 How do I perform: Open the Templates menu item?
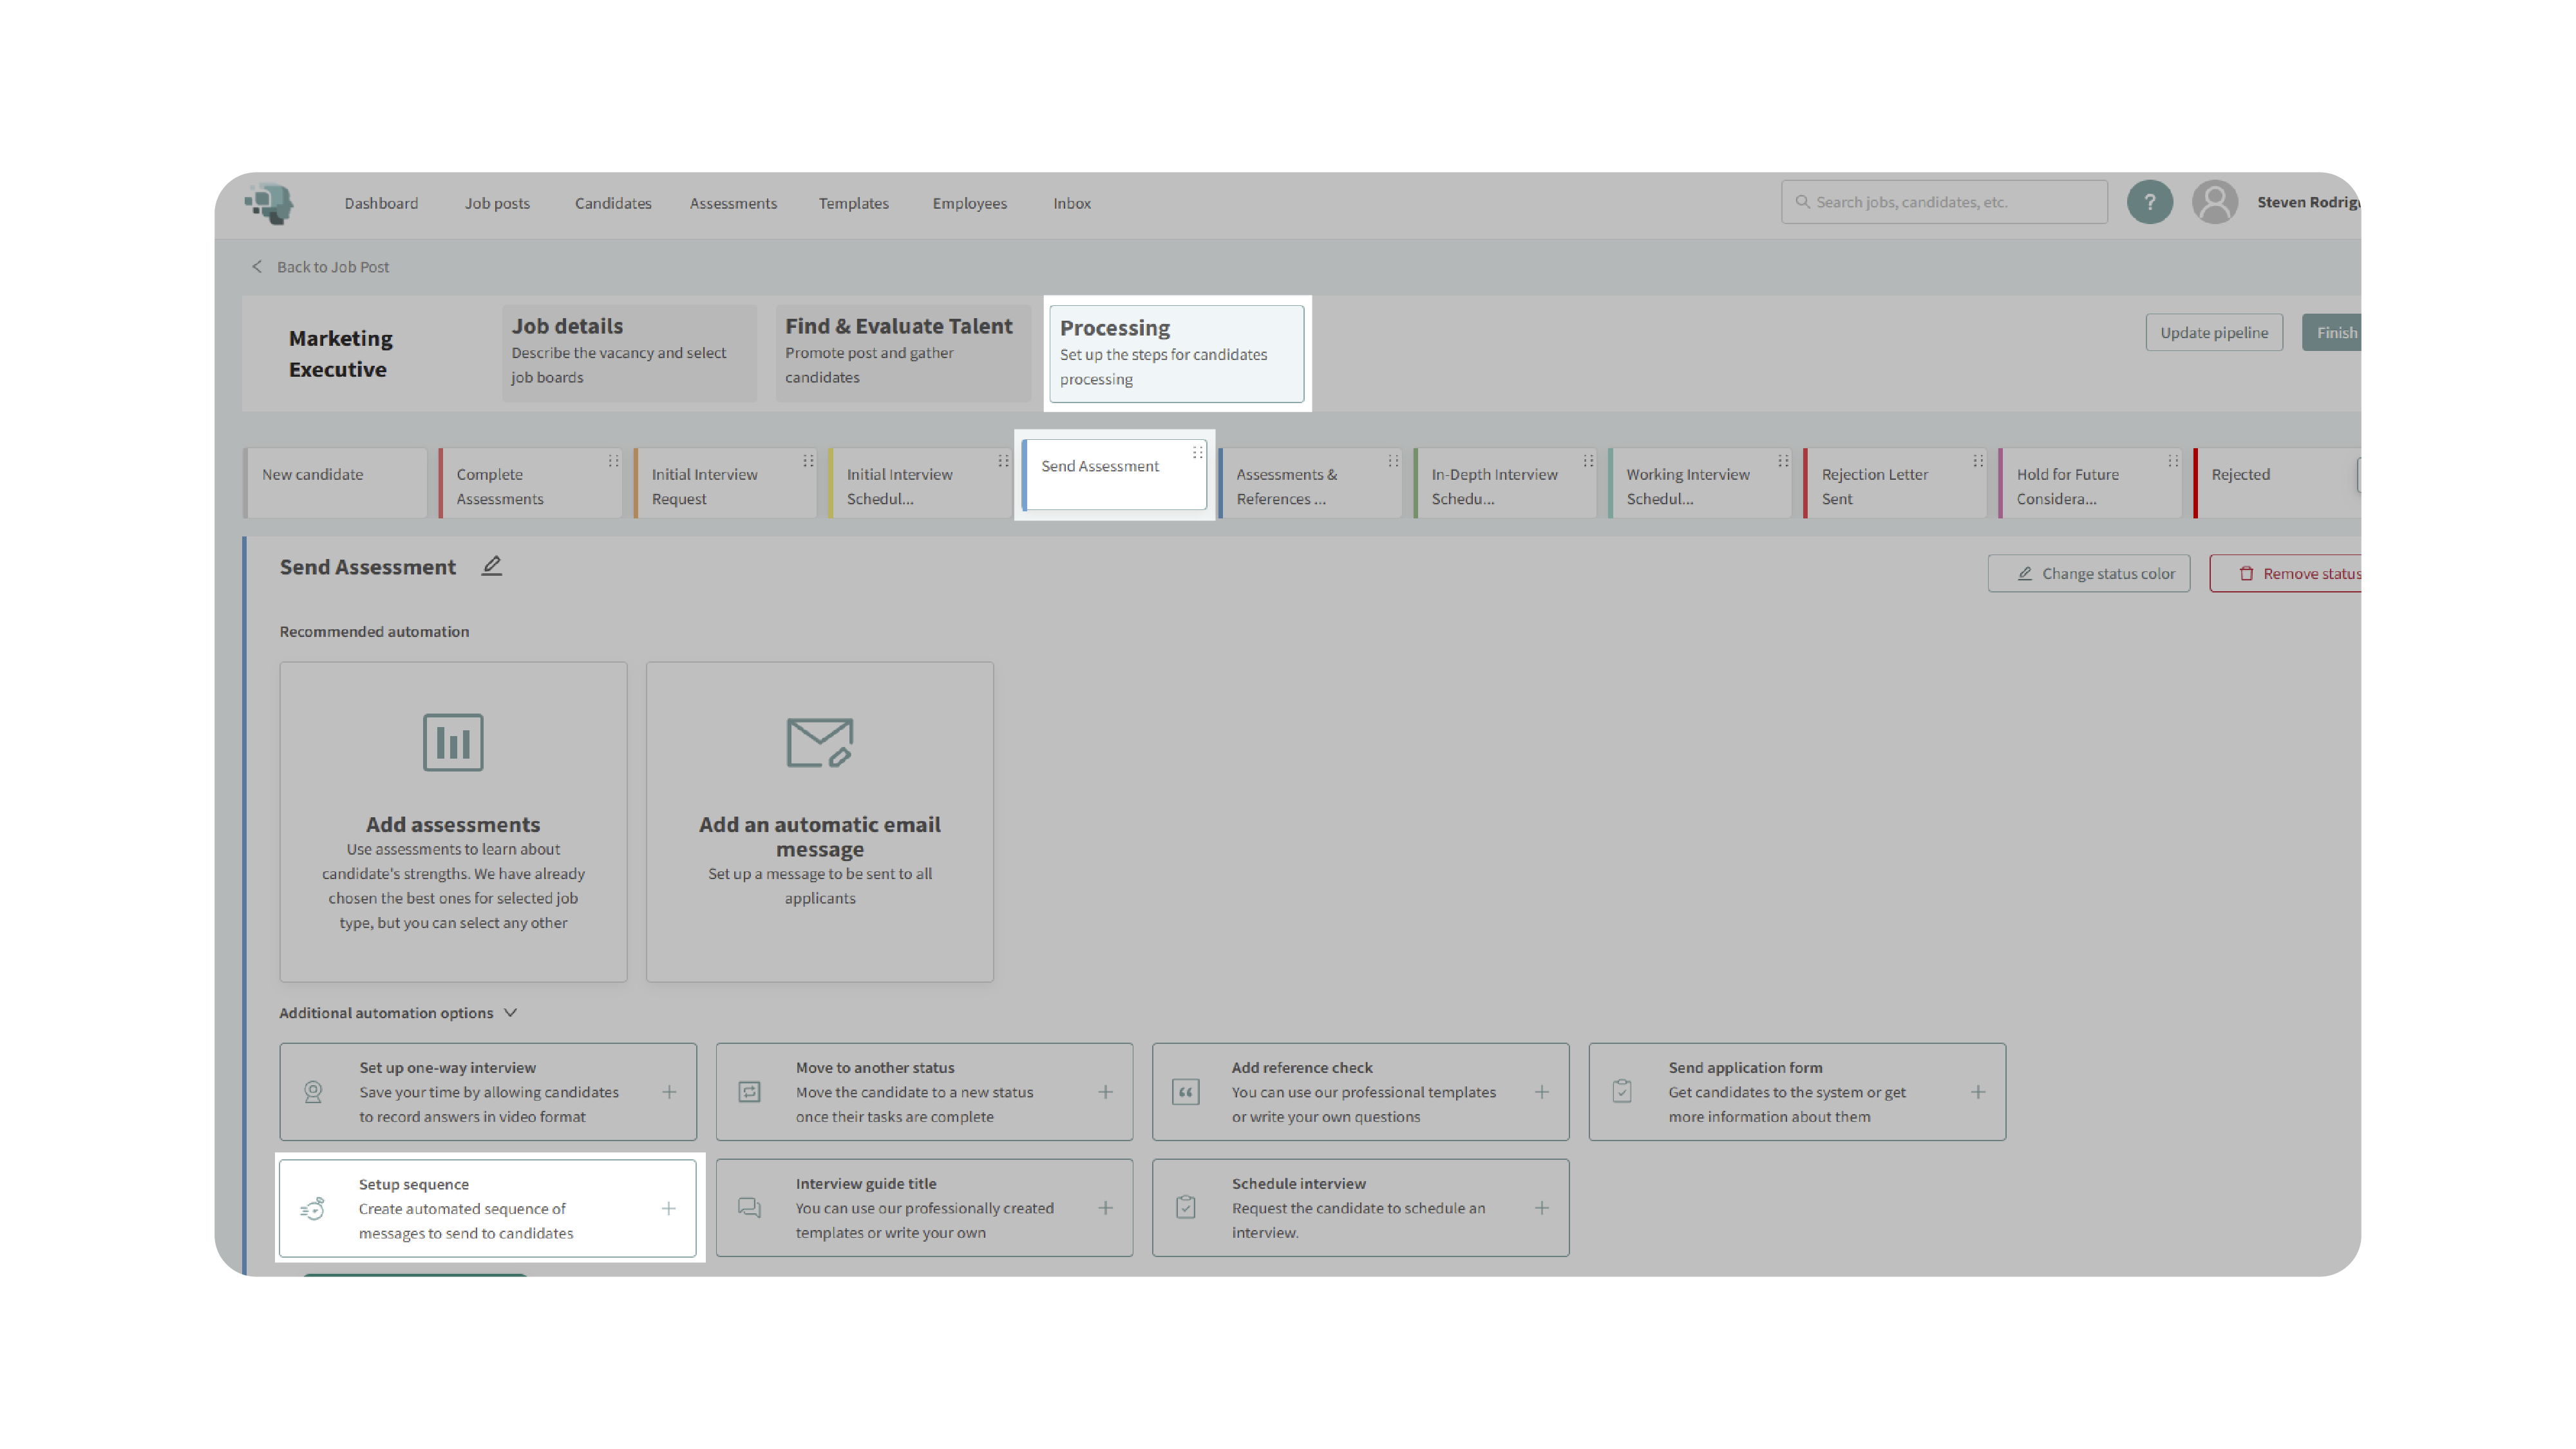coord(853,203)
